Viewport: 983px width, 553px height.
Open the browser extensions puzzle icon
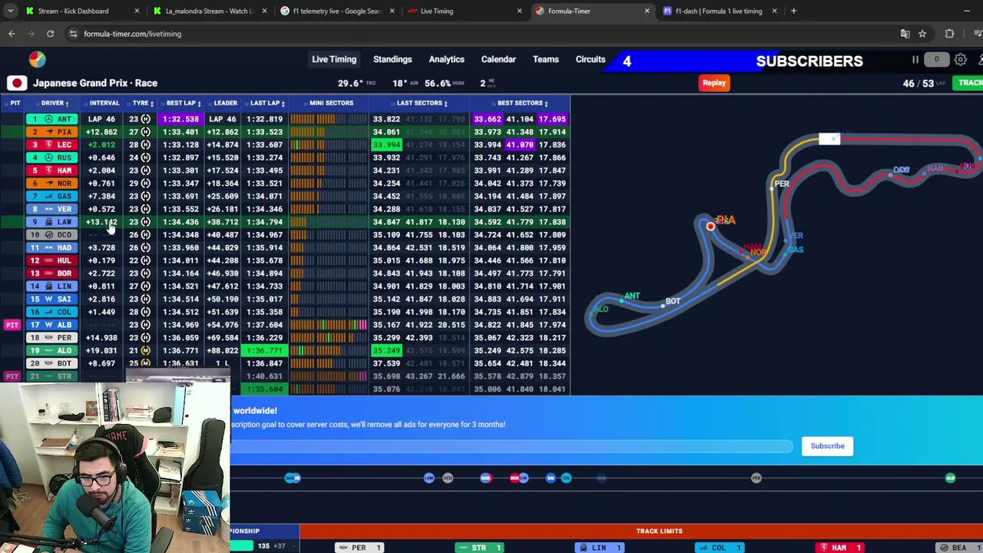pyautogui.click(x=949, y=34)
